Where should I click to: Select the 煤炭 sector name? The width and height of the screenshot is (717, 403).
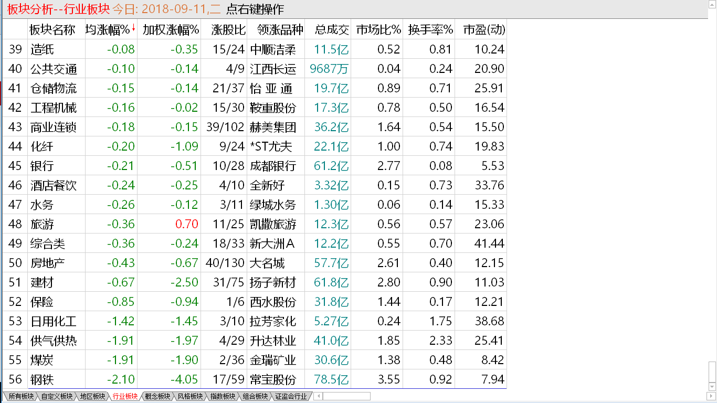42,360
